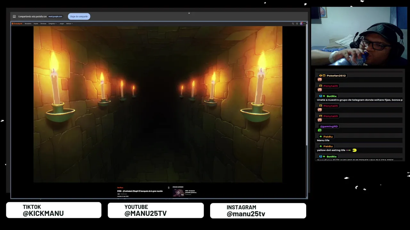Open the profile avatar in Crunchyroll header

(301, 24)
